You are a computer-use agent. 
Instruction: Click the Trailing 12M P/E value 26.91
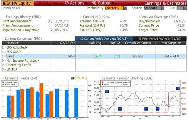(x=124, y=21)
